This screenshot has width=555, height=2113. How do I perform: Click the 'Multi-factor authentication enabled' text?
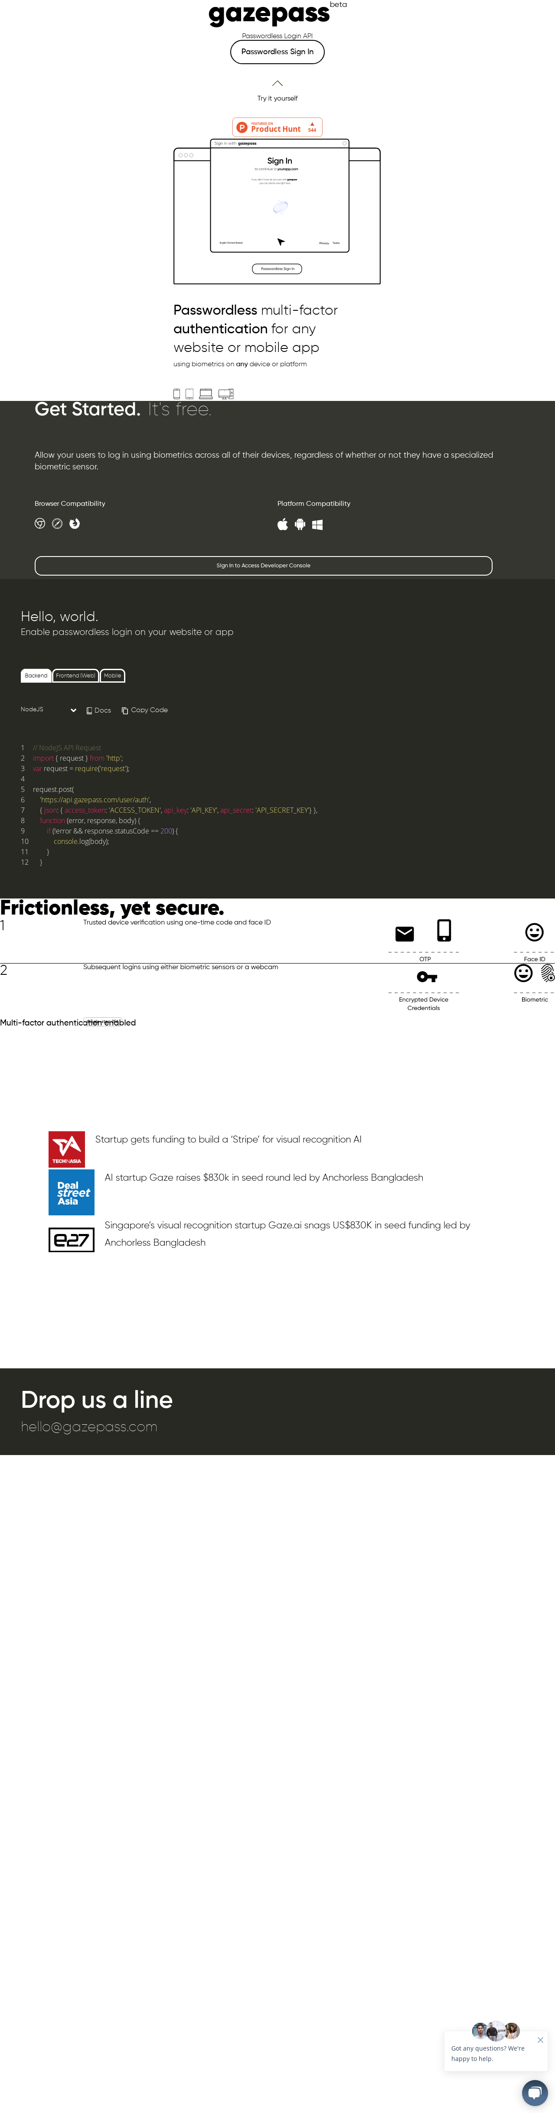[68, 1023]
